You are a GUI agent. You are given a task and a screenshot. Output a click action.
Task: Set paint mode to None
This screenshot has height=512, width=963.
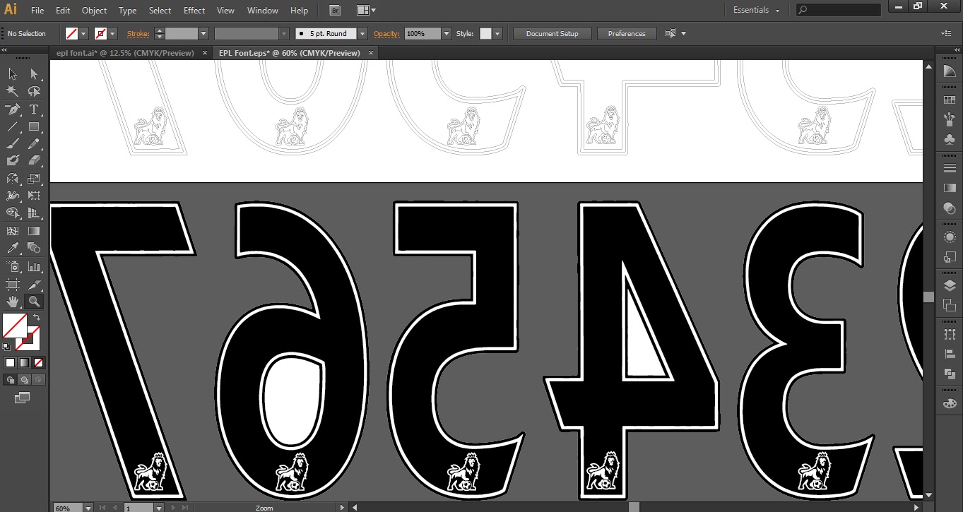tap(38, 362)
